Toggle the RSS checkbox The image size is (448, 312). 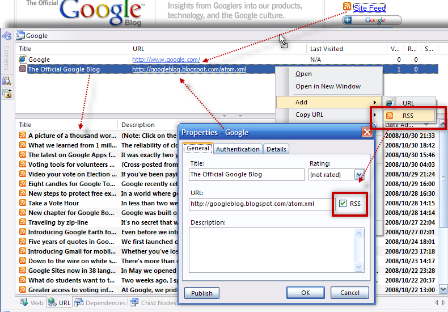pyautogui.click(x=343, y=204)
